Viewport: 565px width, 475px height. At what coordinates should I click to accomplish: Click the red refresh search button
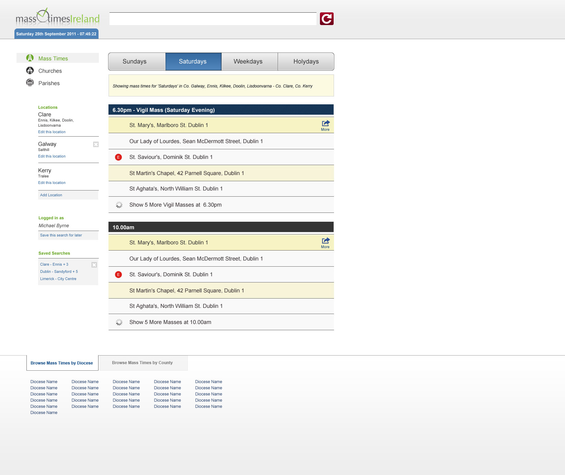pos(326,19)
